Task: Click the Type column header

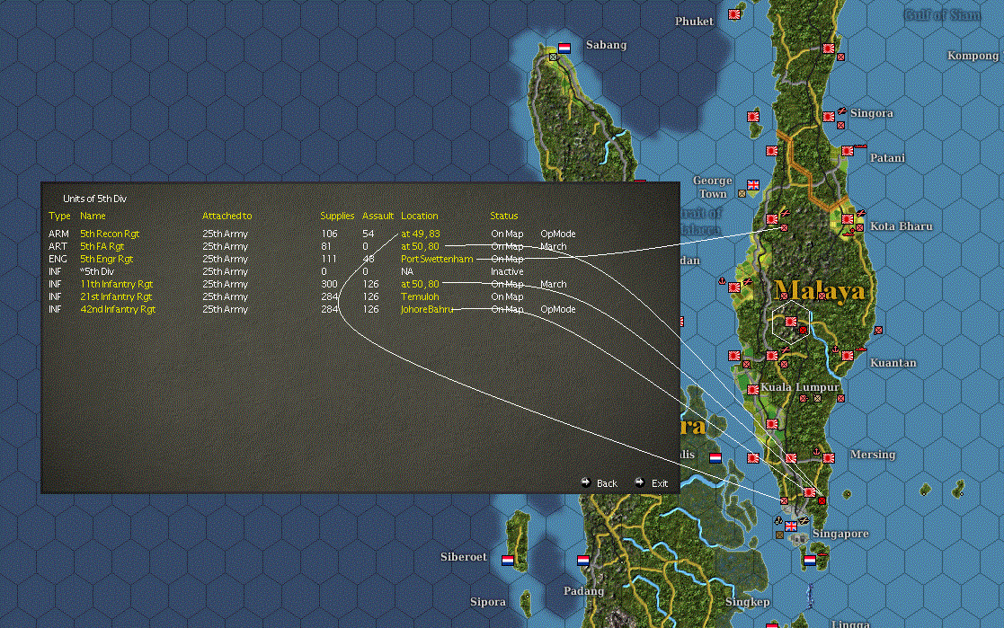Action: [x=59, y=216]
